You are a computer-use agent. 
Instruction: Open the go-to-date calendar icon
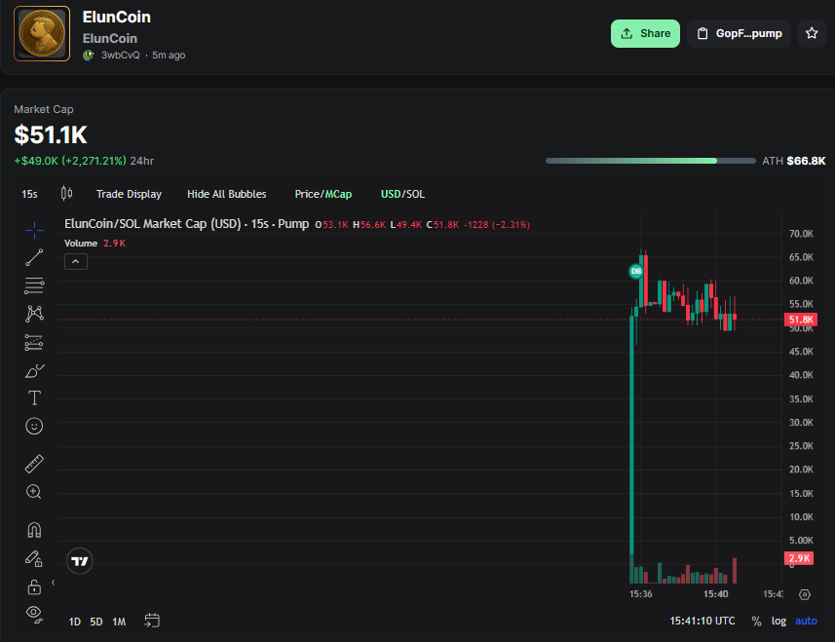(152, 621)
